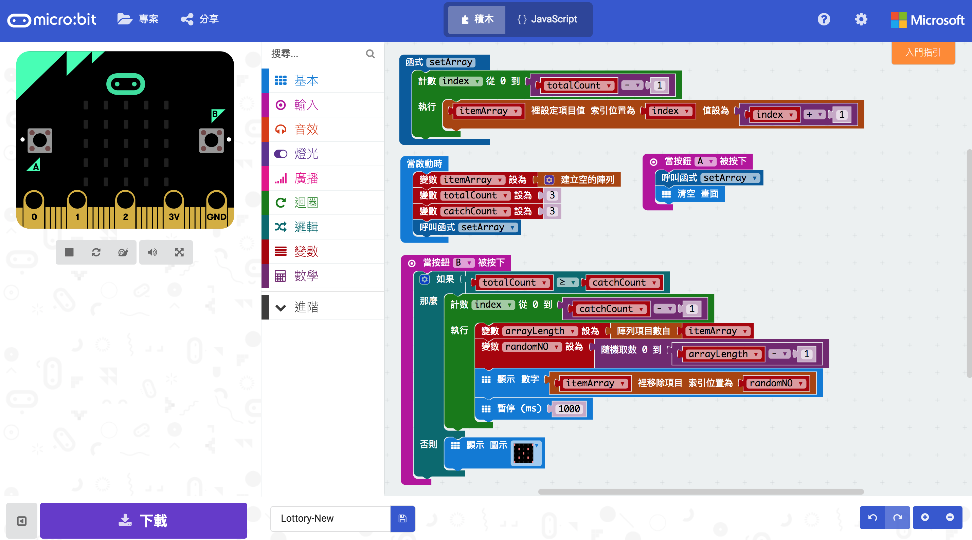Launch simulator in full screen
Image resolution: width=972 pixels, height=540 pixels.
pyautogui.click(x=179, y=252)
